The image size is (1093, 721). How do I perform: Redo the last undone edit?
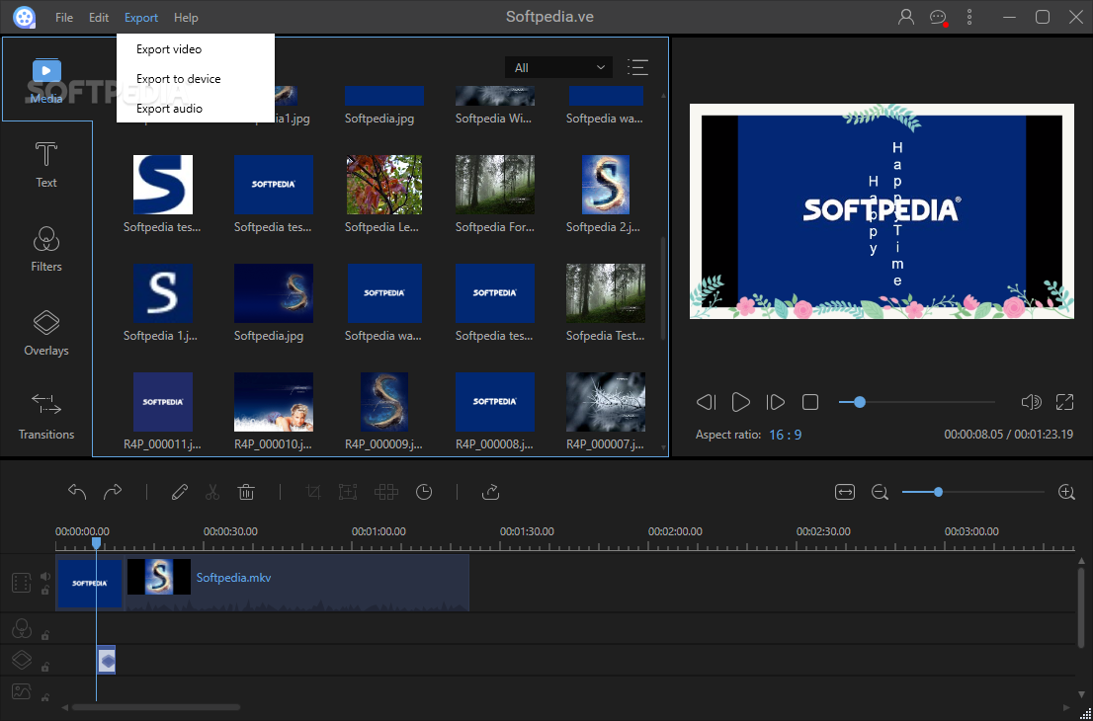(113, 492)
